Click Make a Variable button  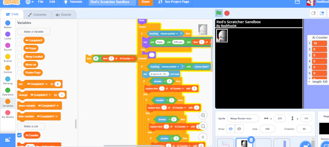[x=34, y=32]
